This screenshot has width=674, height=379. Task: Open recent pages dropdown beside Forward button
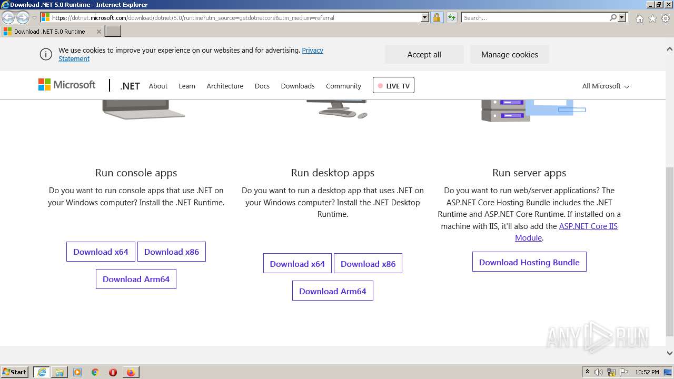pos(34,18)
